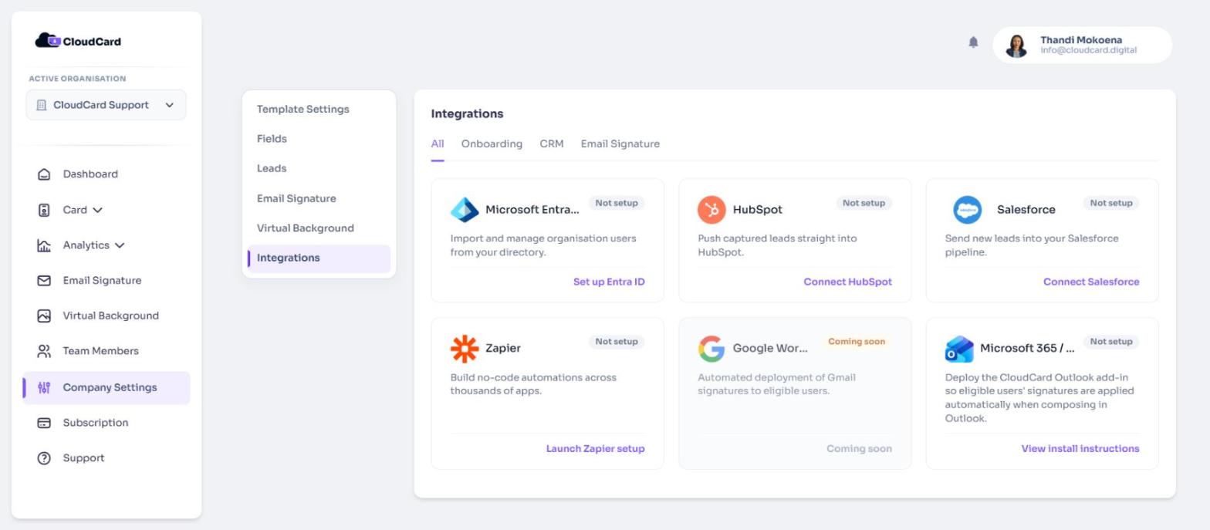This screenshot has height=530, width=1210.
Task: Click the info@cloudcard.digital email text
Action: point(1088,51)
